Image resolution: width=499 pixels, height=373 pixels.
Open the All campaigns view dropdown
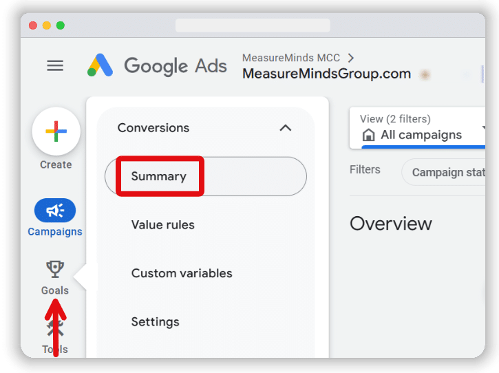pos(418,128)
